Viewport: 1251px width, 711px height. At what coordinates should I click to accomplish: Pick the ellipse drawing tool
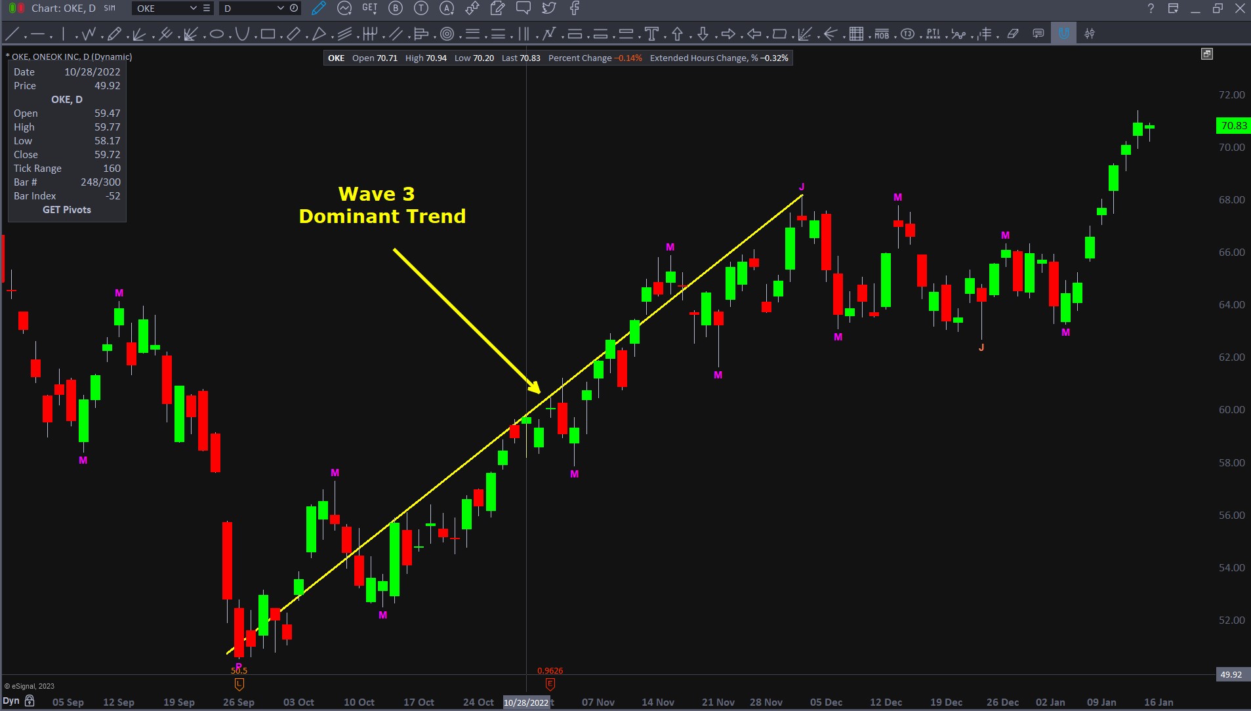coord(216,33)
